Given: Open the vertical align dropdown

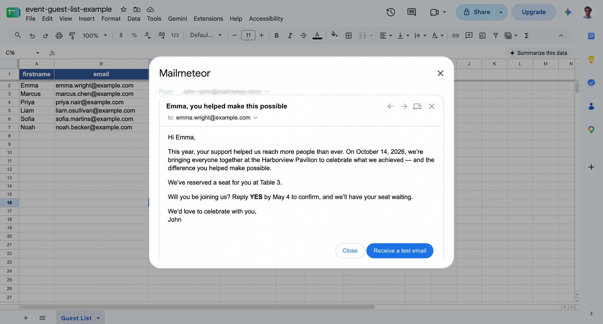Looking at the screenshot, I should point(403,35).
